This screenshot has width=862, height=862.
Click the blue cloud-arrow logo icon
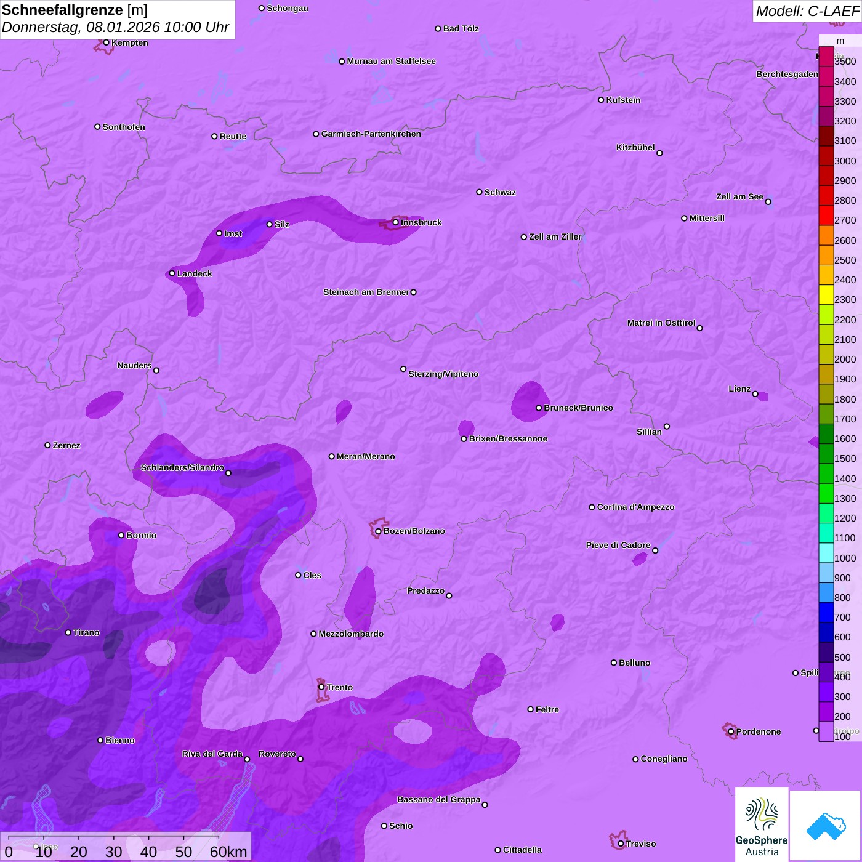(x=826, y=826)
